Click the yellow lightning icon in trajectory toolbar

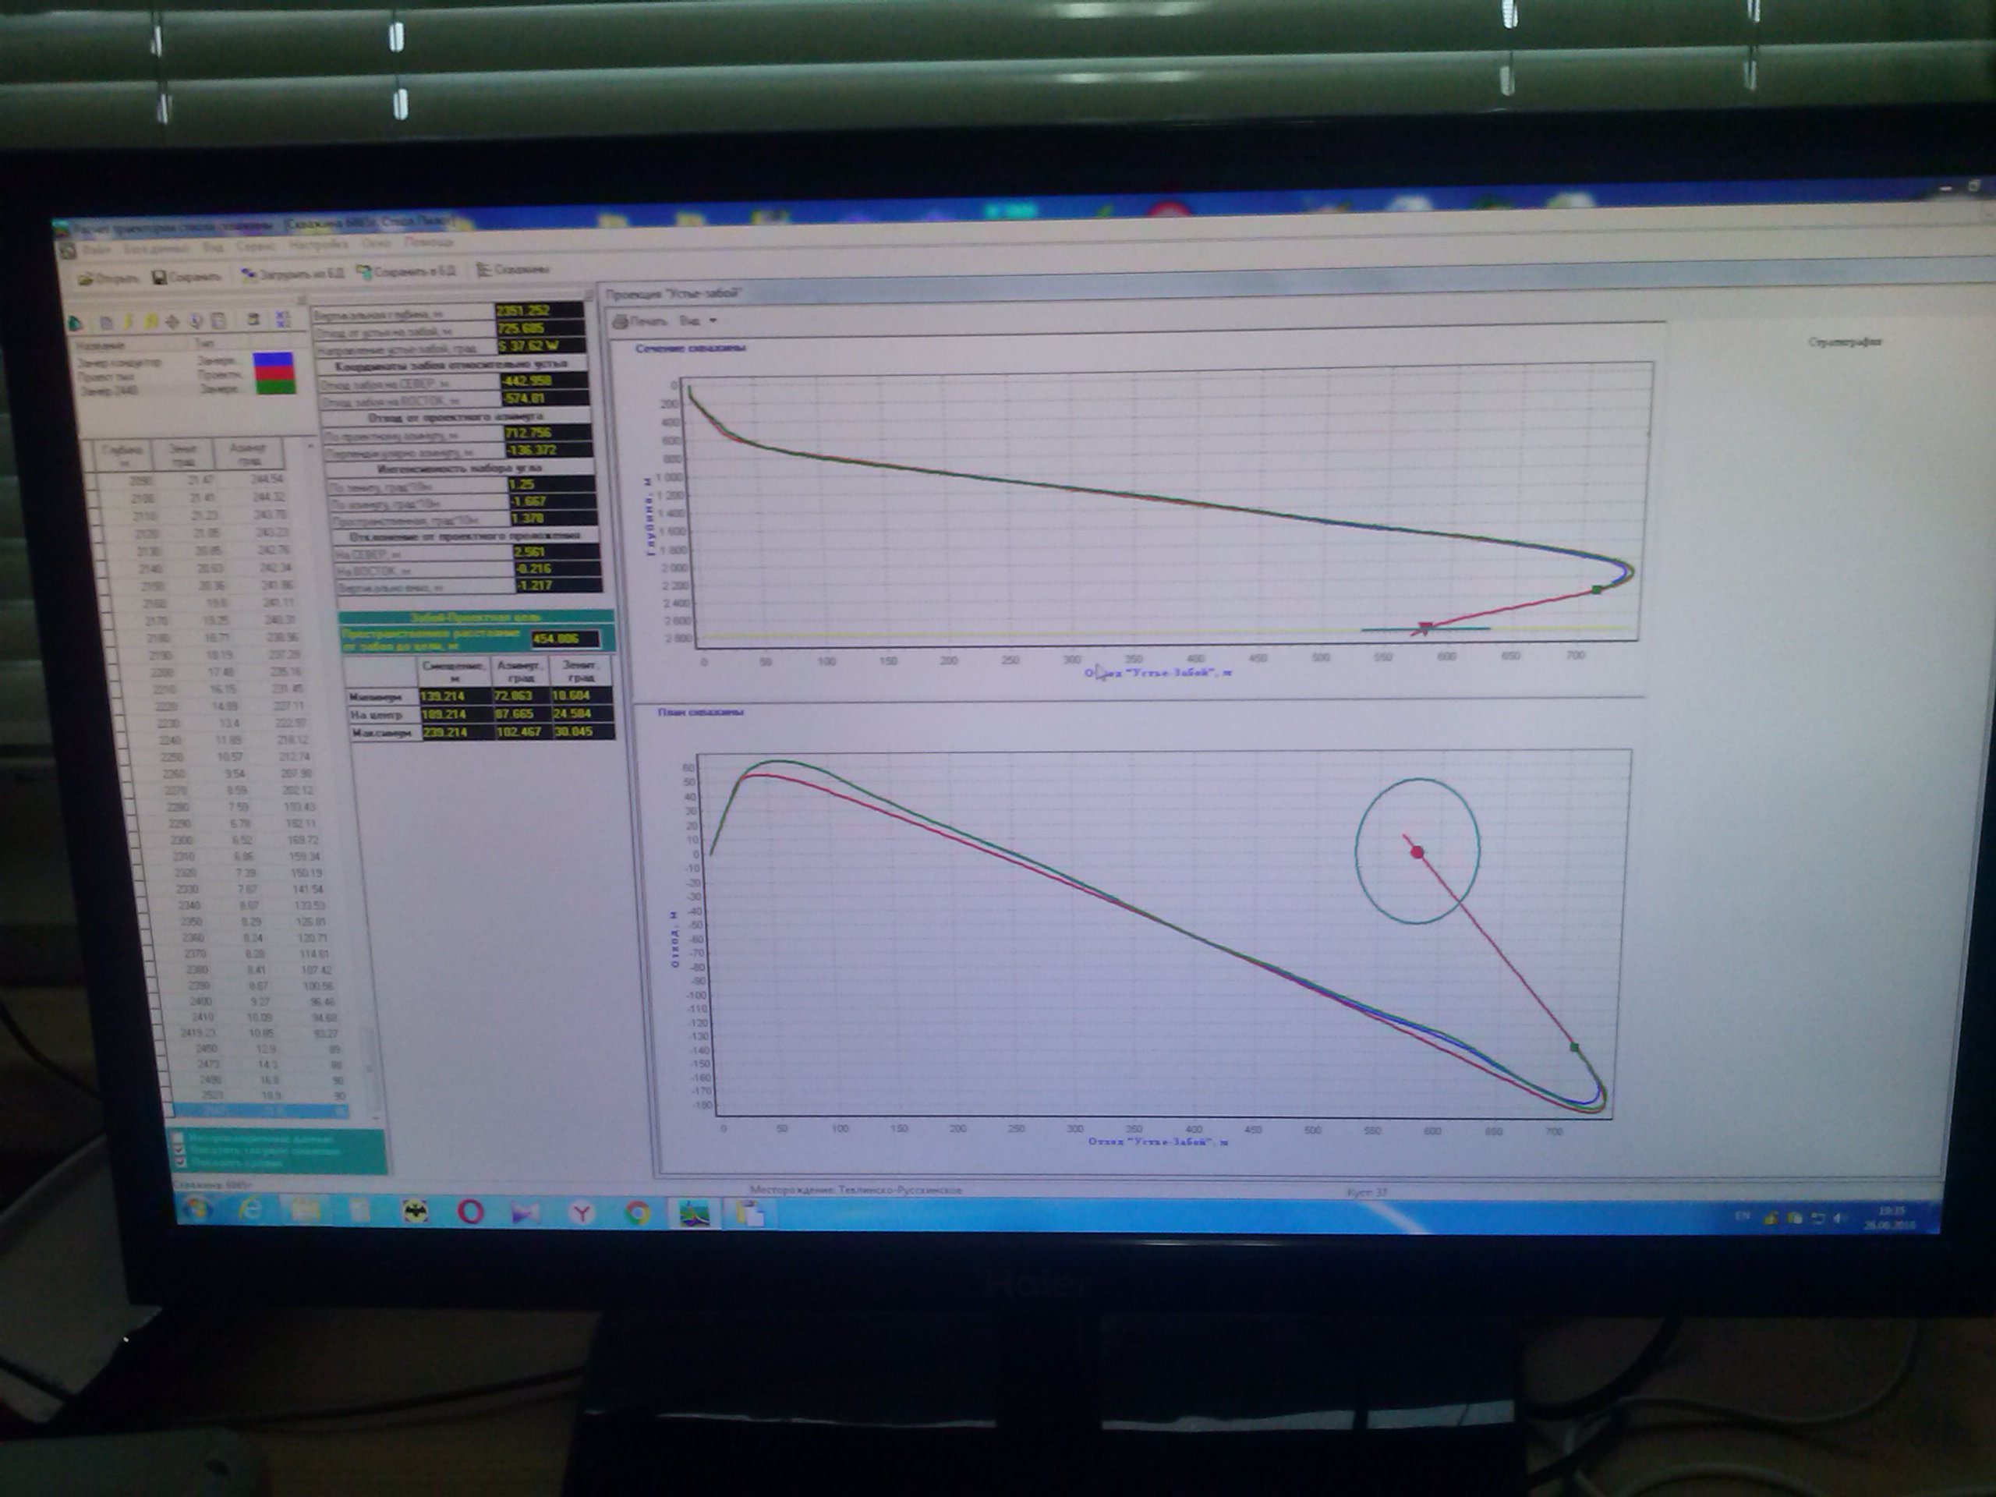pos(127,321)
